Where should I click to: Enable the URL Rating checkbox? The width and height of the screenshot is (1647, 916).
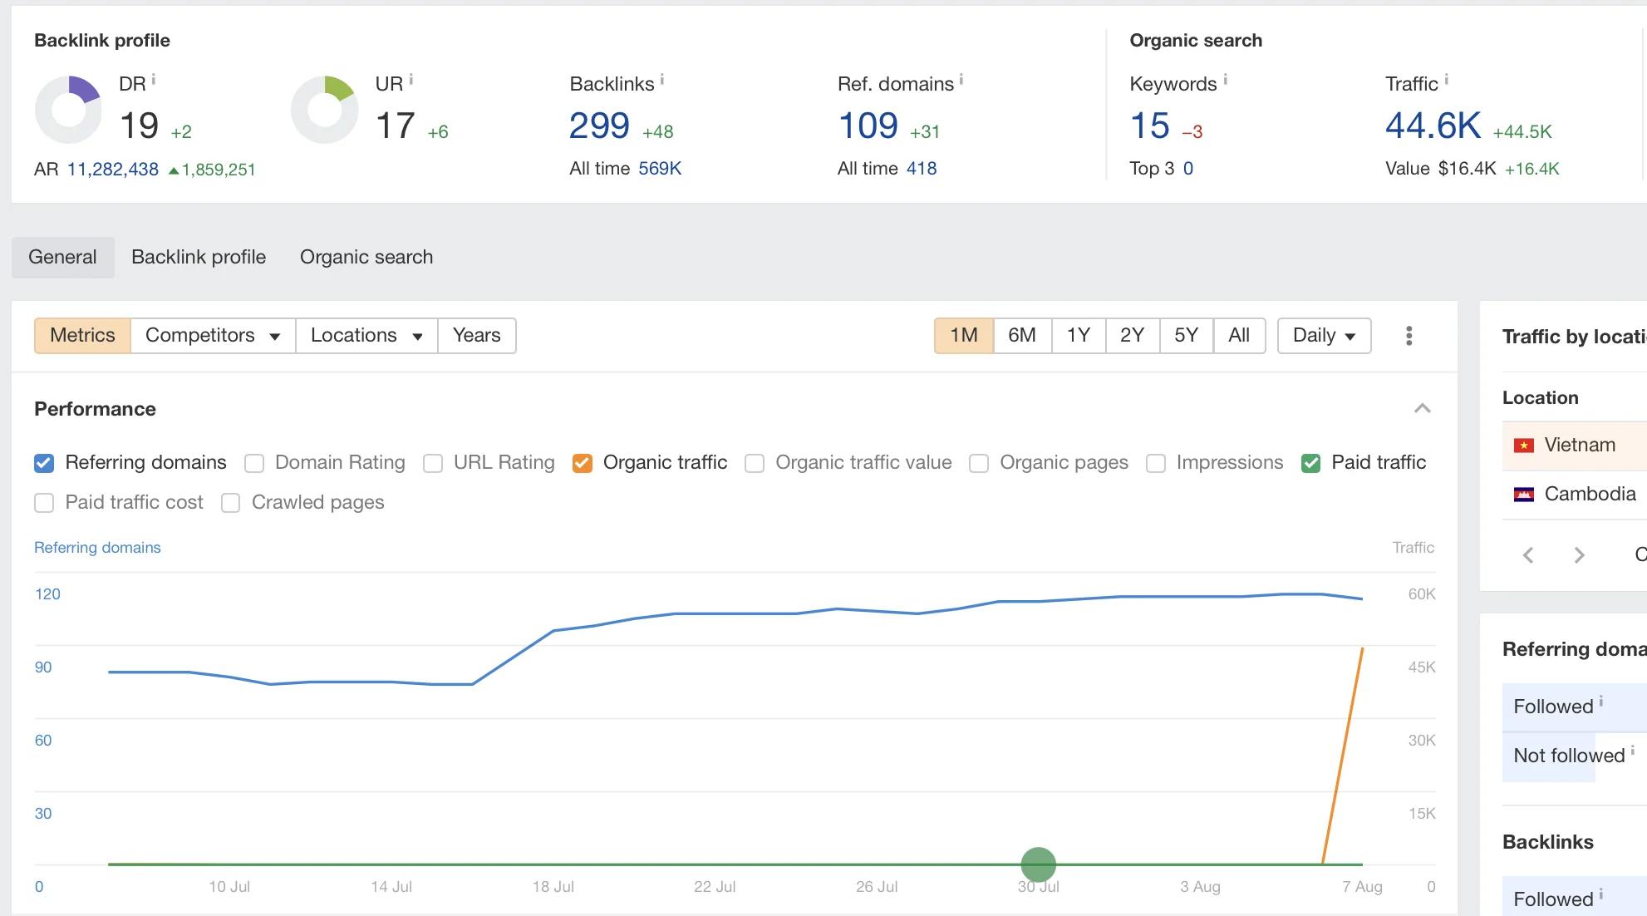coord(433,463)
